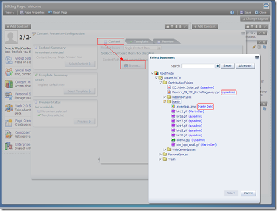Image resolution: width=277 pixels, height=211 pixels.
Task: Open the View menu
Action: 10,13
